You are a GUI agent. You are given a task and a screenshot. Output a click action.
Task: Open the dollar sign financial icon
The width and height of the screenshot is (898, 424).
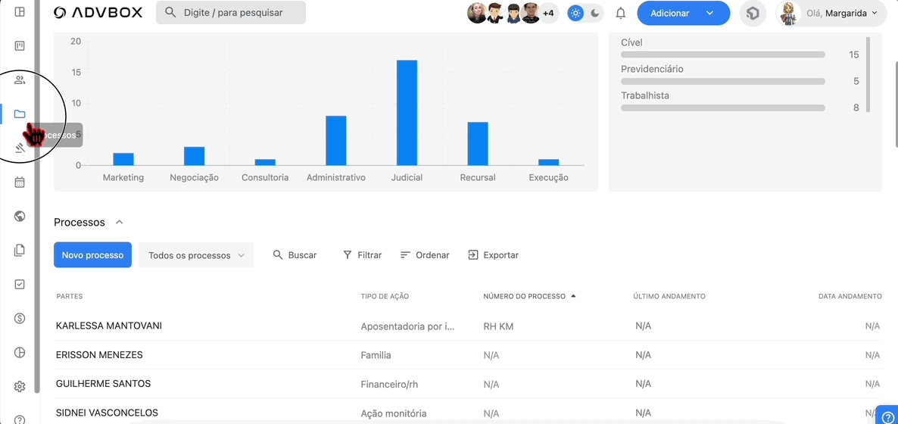[x=20, y=319]
